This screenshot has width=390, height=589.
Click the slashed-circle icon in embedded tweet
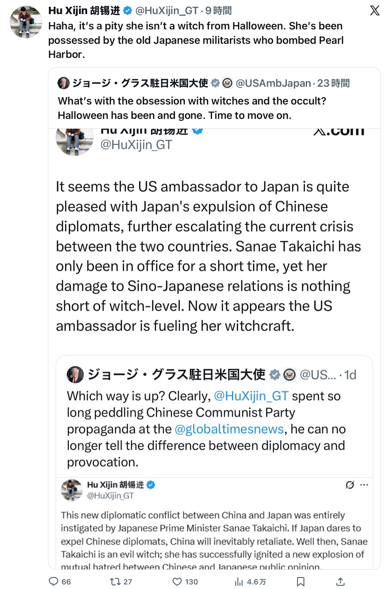(x=350, y=485)
